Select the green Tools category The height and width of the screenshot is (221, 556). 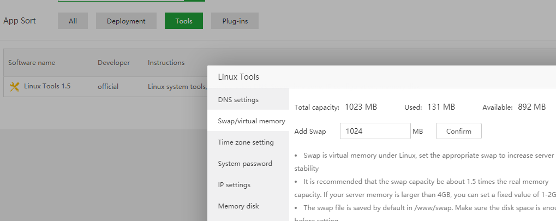[x=183, y=21]
